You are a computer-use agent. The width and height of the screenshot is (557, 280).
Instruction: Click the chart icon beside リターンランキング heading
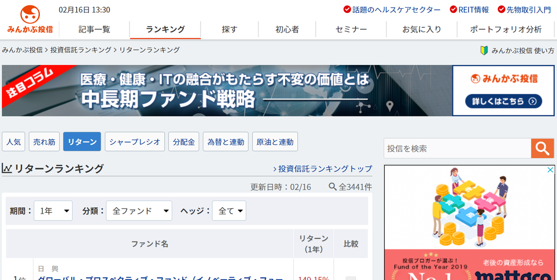pos(7,169)
